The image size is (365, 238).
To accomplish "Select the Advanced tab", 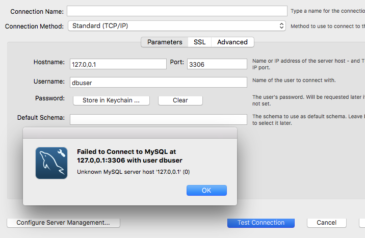I will 232,42.
